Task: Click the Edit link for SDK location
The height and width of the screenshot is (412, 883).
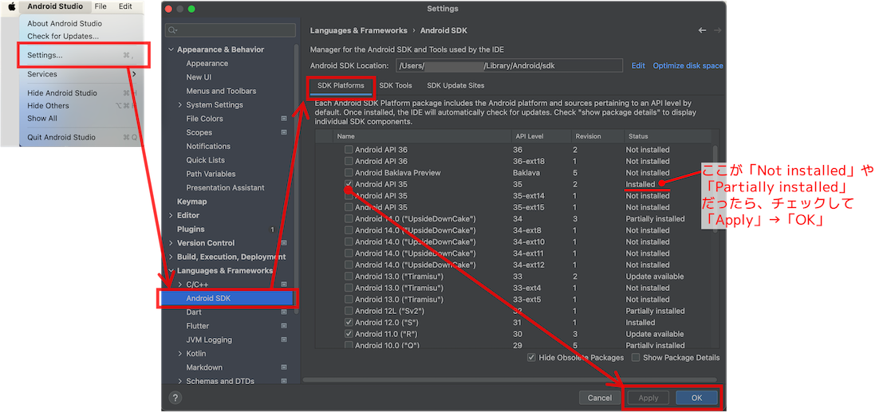Action: click(x=638, y=66)
